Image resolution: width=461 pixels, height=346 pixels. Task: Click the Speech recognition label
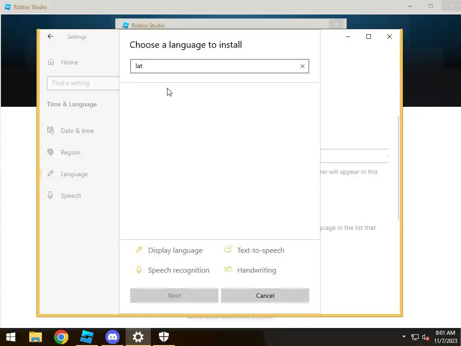[179, 270]
